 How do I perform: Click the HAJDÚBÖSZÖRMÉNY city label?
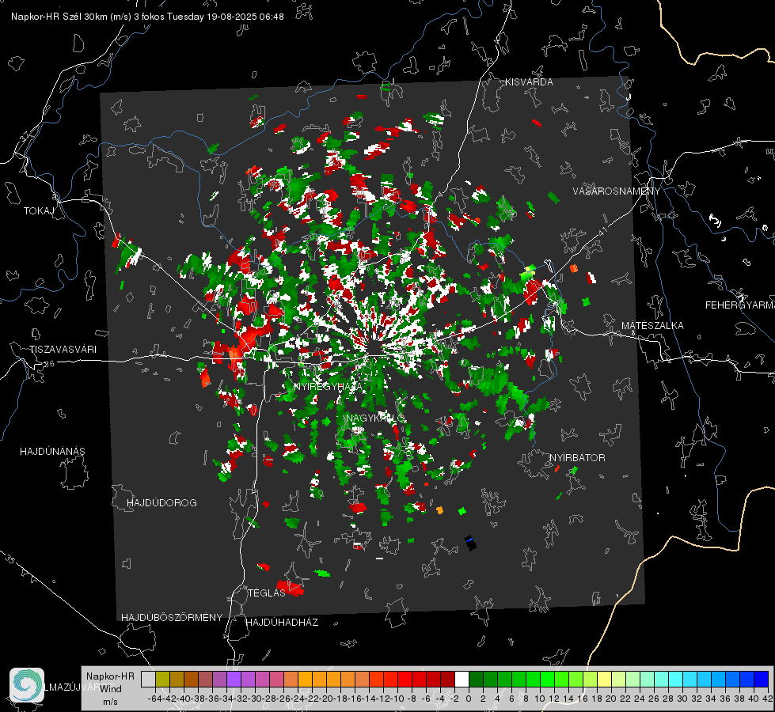click(x=172, y=618)
